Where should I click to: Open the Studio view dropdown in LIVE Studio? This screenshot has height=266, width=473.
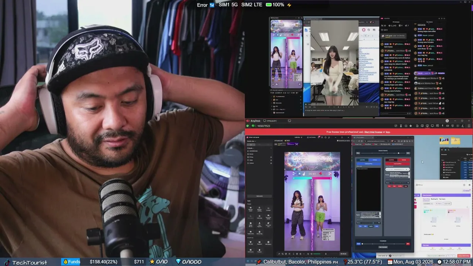click(252, 141)
